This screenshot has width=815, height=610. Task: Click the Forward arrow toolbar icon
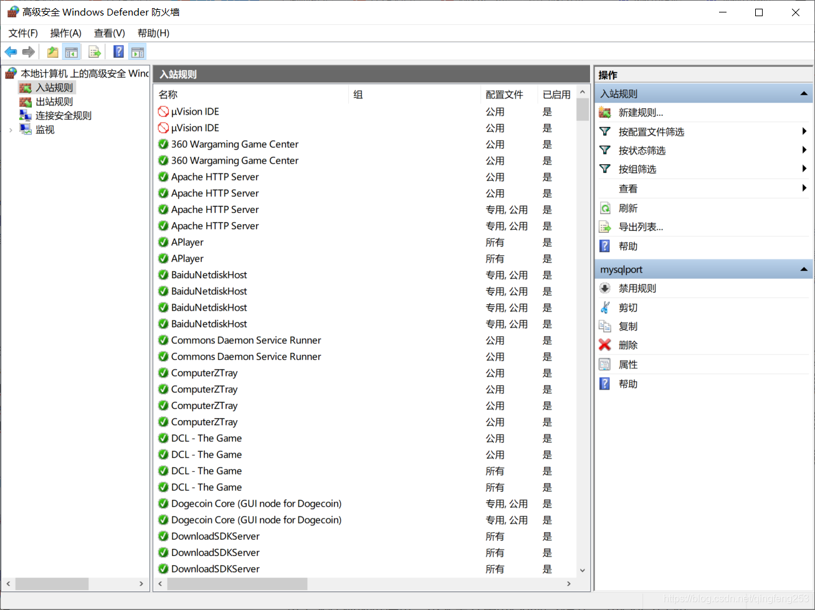click(28, 52)
